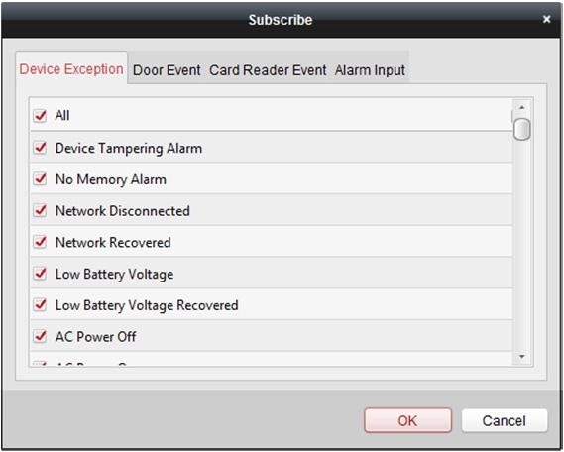Disable Network Disconnected subscription

coord(40,211)
